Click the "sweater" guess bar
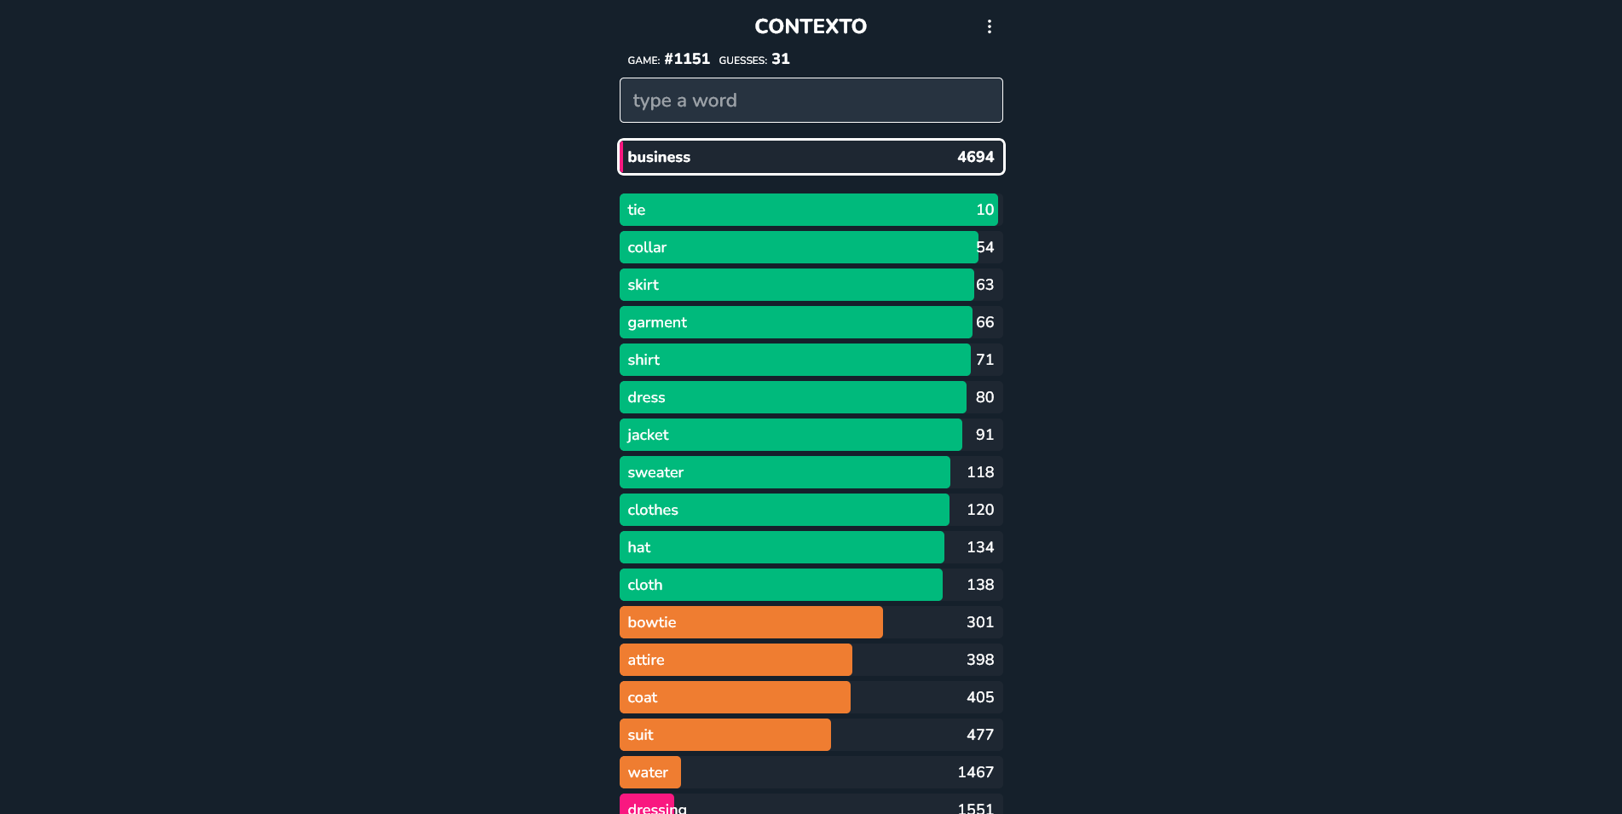Viewport: 1622px width, 814px height. click(x=784, y=472)
